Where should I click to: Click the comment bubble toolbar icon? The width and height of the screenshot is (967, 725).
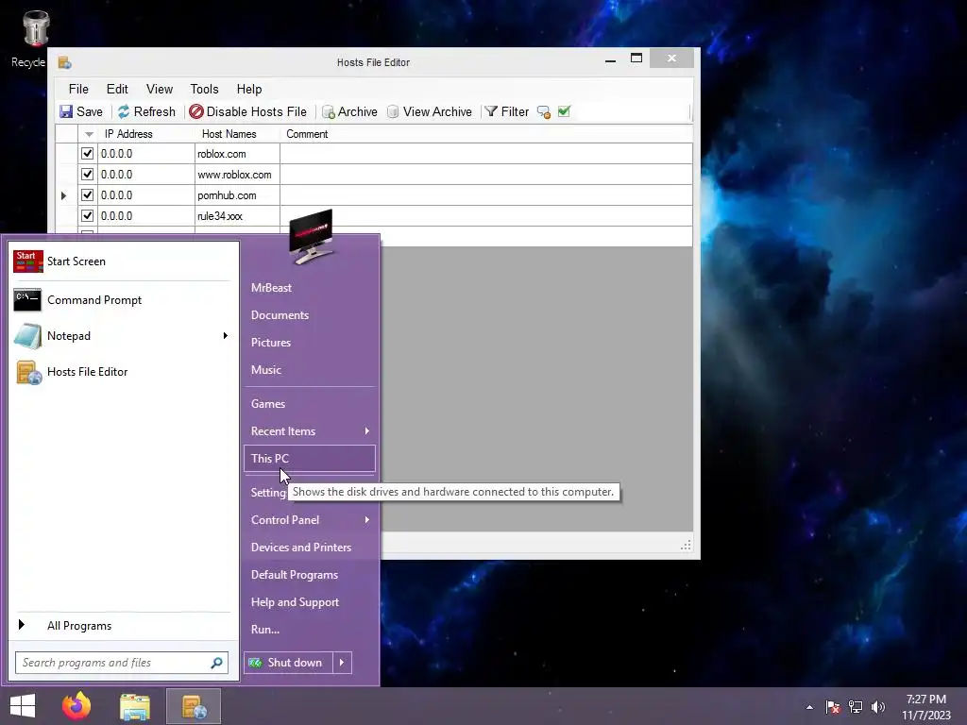point(543,111)
